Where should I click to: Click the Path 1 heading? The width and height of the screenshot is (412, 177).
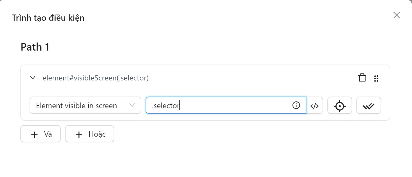point(35,47)
